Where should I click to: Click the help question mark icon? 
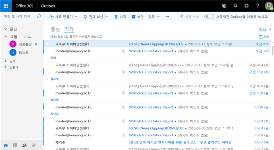pos(257,6)
